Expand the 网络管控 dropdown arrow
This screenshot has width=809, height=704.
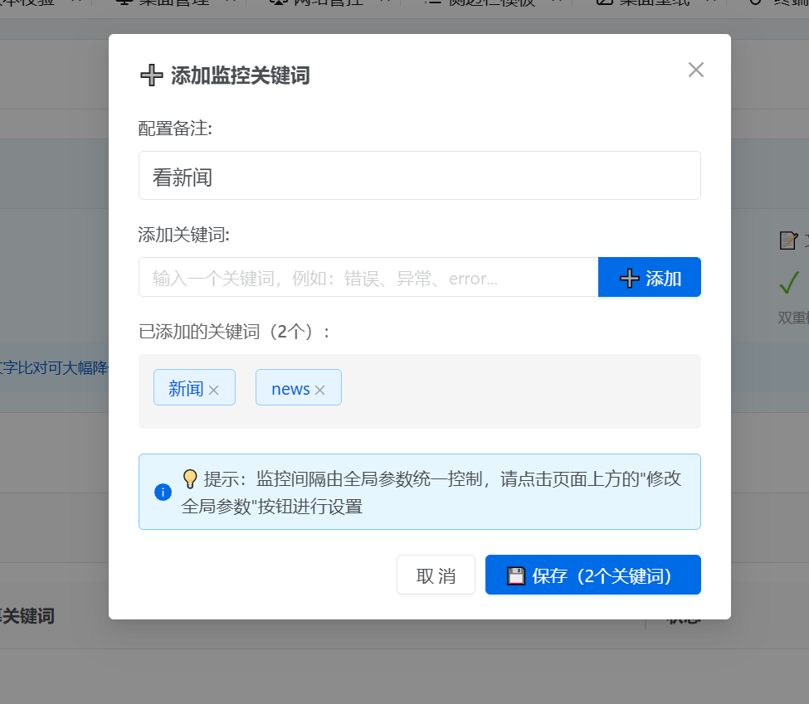click(x=382, y=4)
